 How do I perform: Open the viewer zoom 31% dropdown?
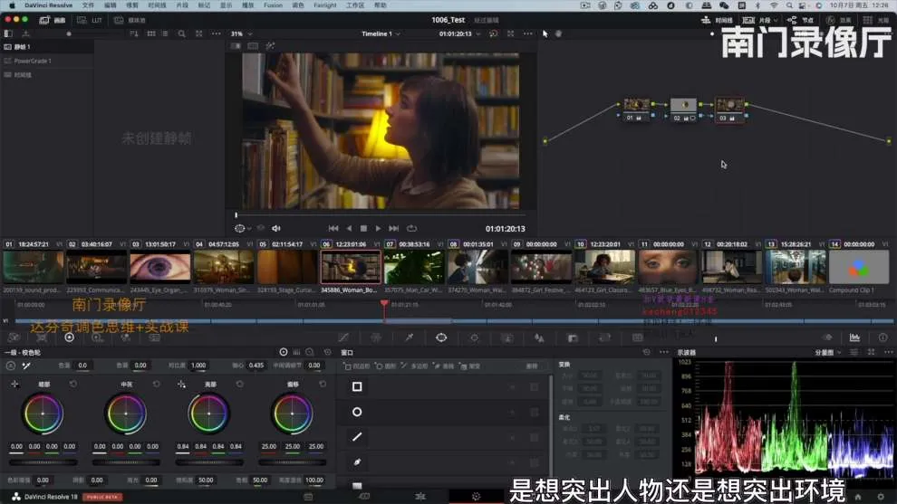coord(240,33)
